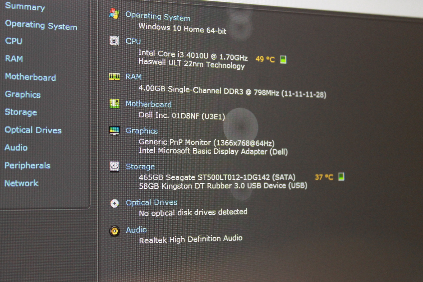Open Network in the sidebar

pyautogui.click(x=21, y=183)
